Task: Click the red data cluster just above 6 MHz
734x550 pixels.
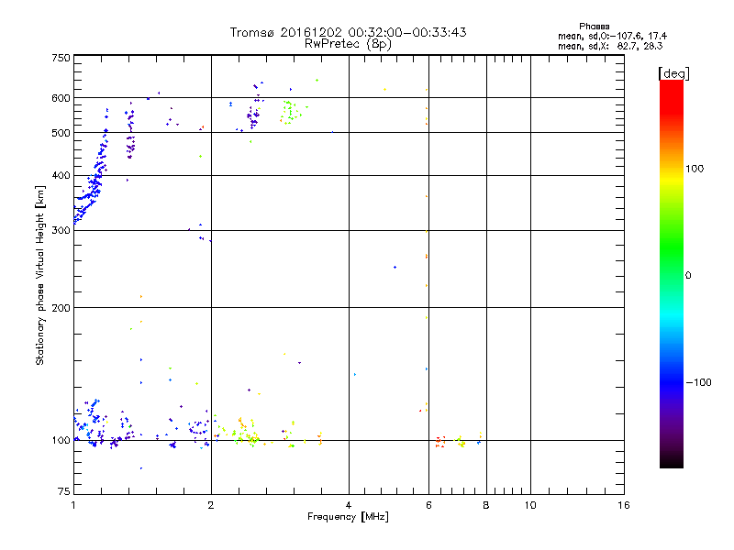Action: pos(440,442)
